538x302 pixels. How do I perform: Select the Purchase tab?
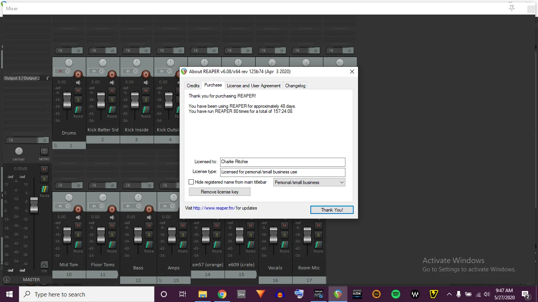pyautogui.click(x=213, y=85)
